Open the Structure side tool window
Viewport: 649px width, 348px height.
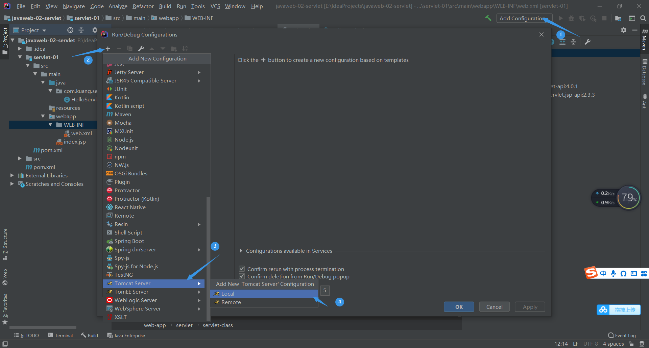5,244
